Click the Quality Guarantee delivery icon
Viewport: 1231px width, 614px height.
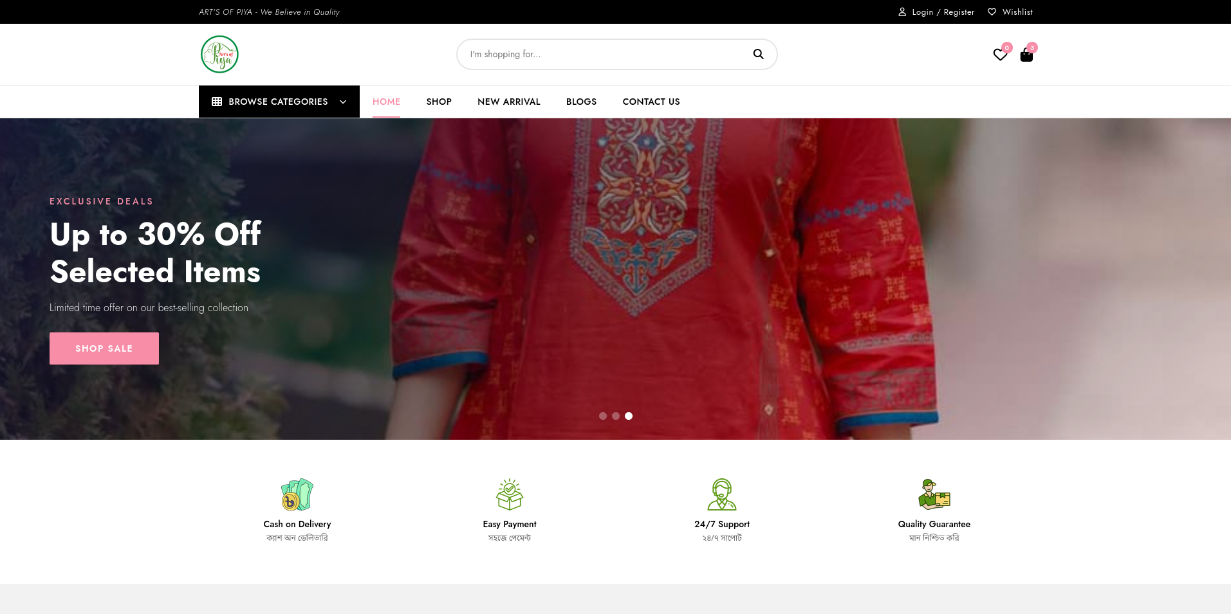934,494
